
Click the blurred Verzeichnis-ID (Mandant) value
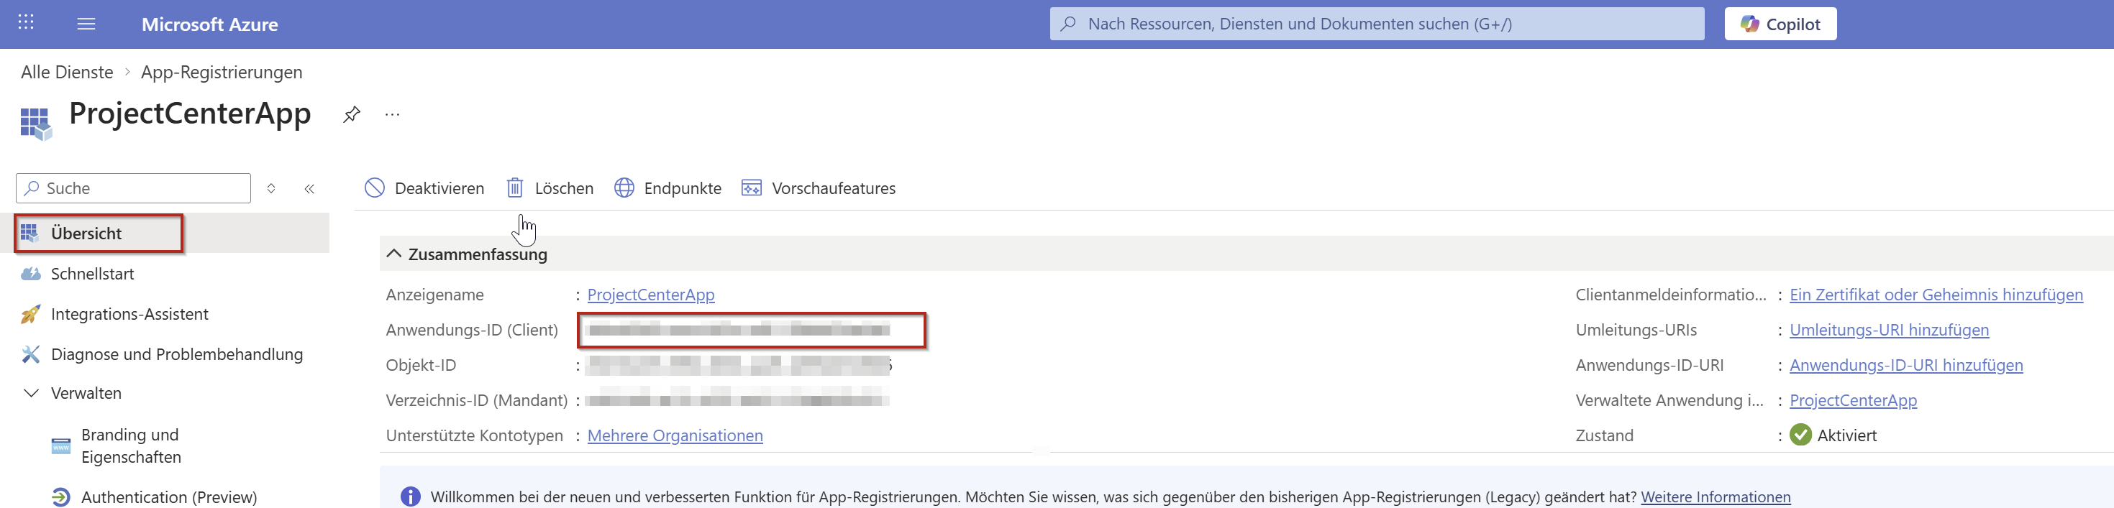tap(737, 401)
